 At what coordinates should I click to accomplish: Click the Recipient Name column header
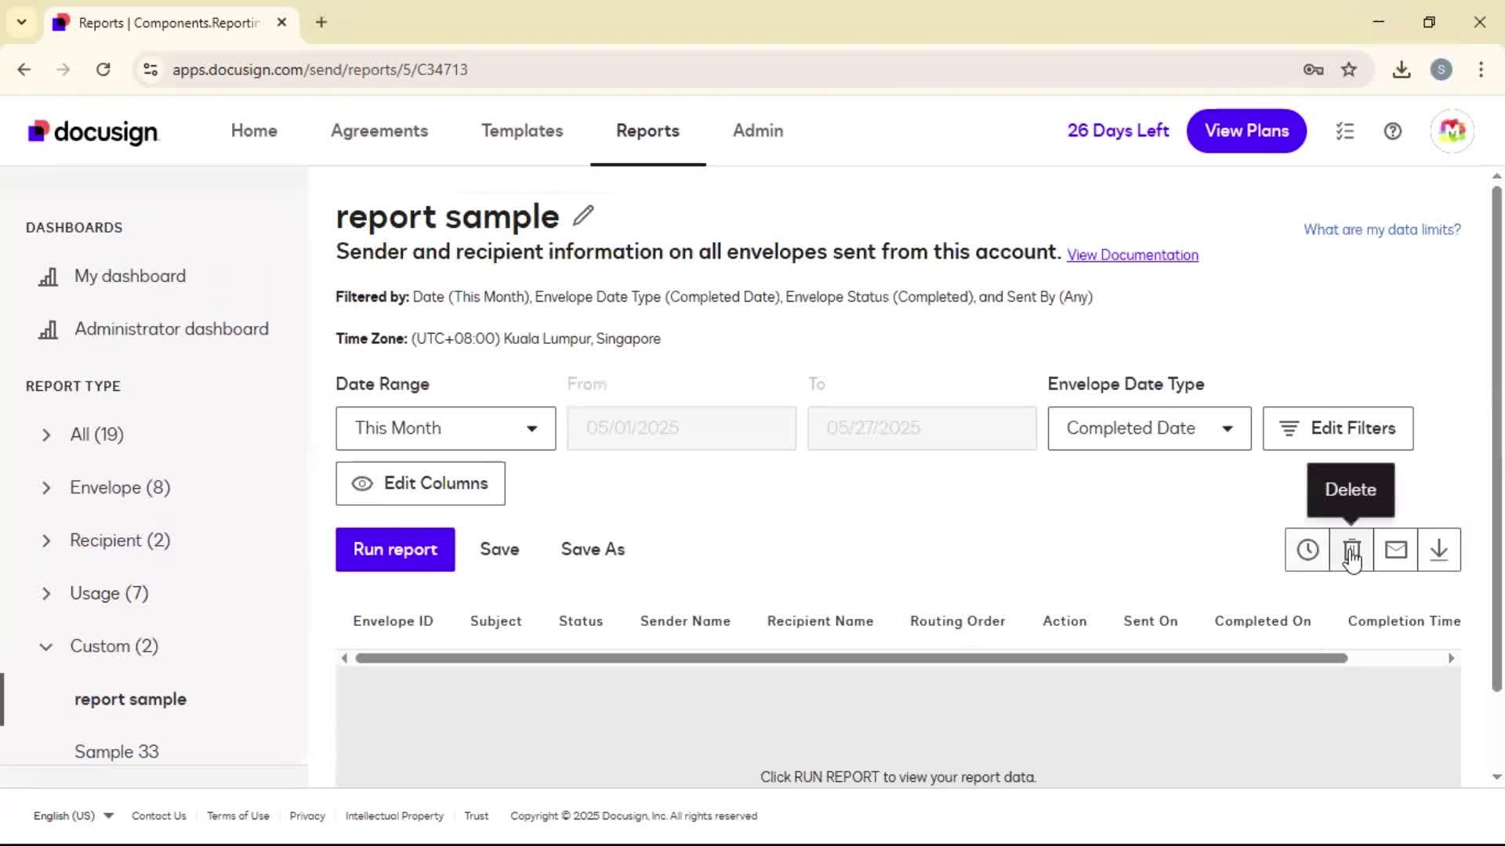tap(820, 621)
